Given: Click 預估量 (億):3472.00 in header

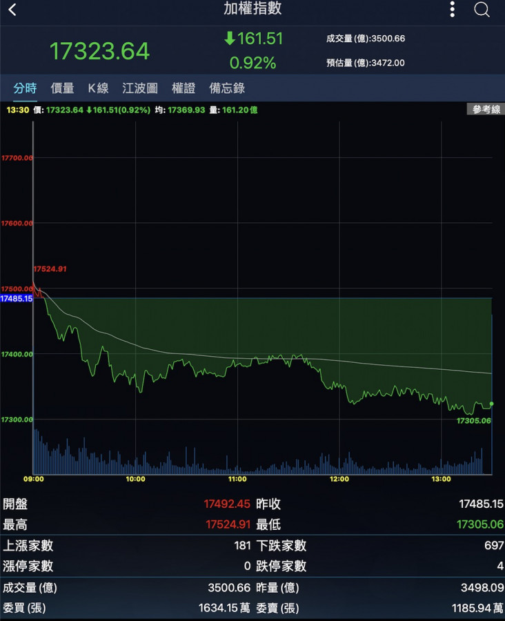Looking at the screenshot, I should coord(366,63).
